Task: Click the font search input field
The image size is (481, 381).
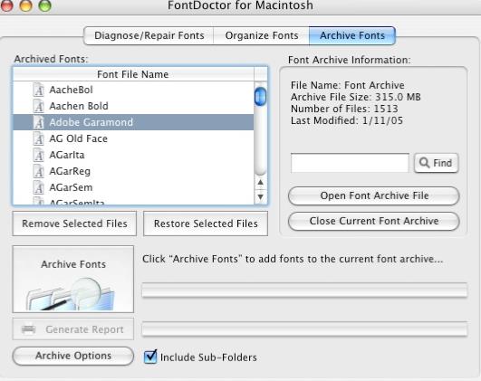Action: click(x=350, y=163)
